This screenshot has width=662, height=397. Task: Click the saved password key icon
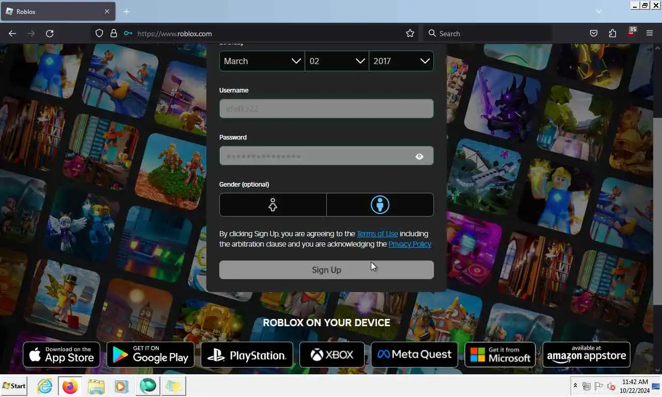click(x=128, y=34)
